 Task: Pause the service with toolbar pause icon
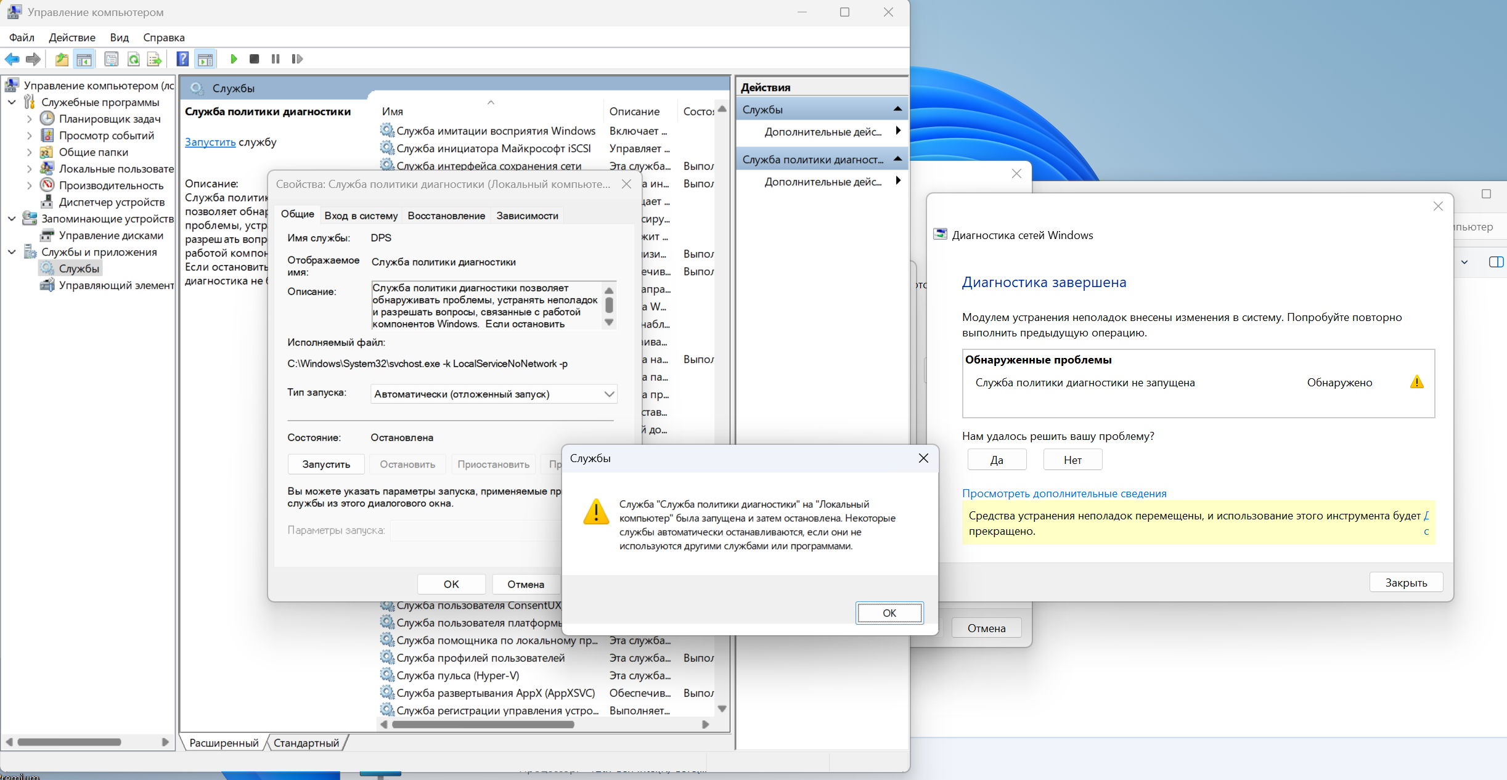click(x=276, y=59)
